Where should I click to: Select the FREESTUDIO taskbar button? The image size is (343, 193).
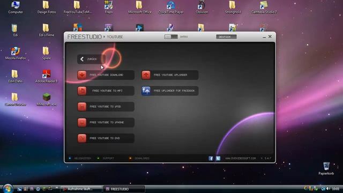tap(124, 189)
